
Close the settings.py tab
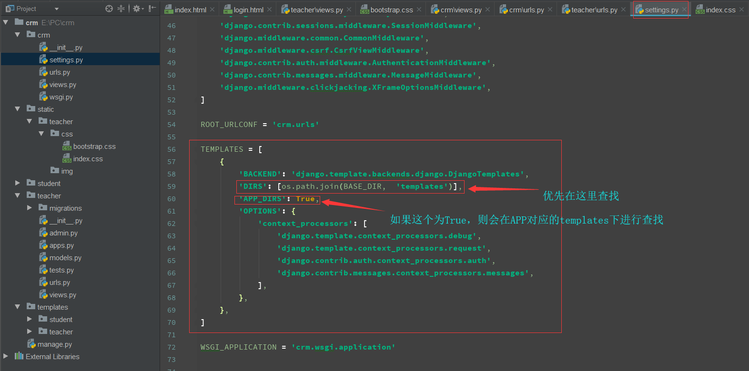pos(684,10)
